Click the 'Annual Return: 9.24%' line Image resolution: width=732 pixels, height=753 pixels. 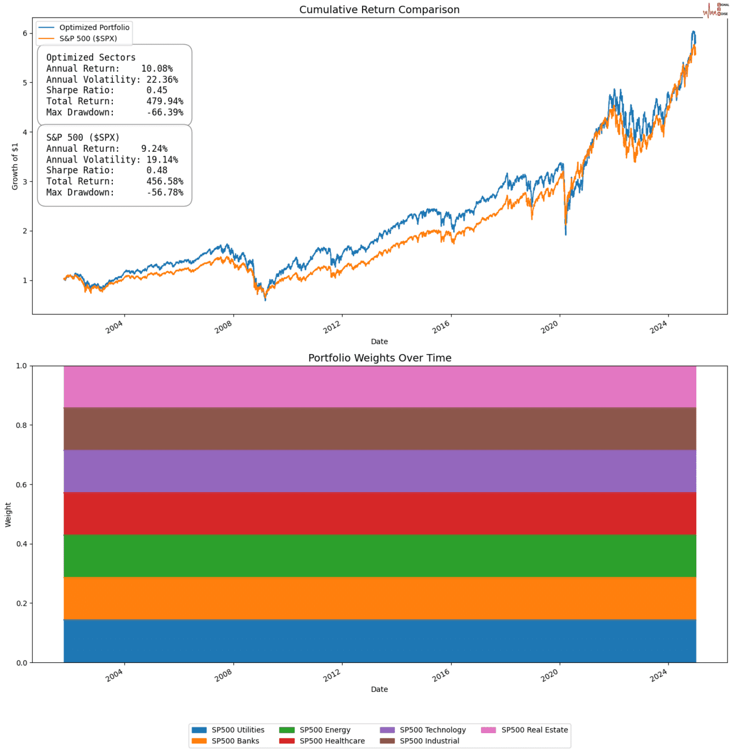click(x=107, y=148)
